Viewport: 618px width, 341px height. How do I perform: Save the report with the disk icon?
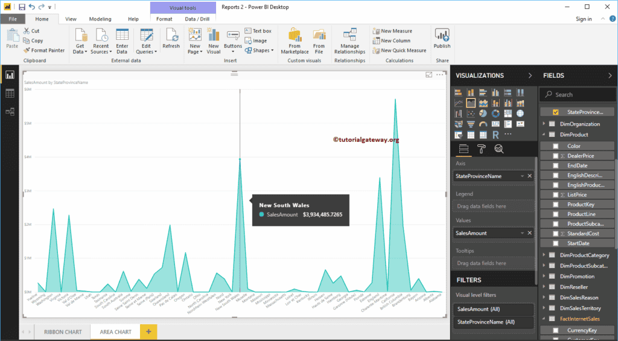[22, 7]
